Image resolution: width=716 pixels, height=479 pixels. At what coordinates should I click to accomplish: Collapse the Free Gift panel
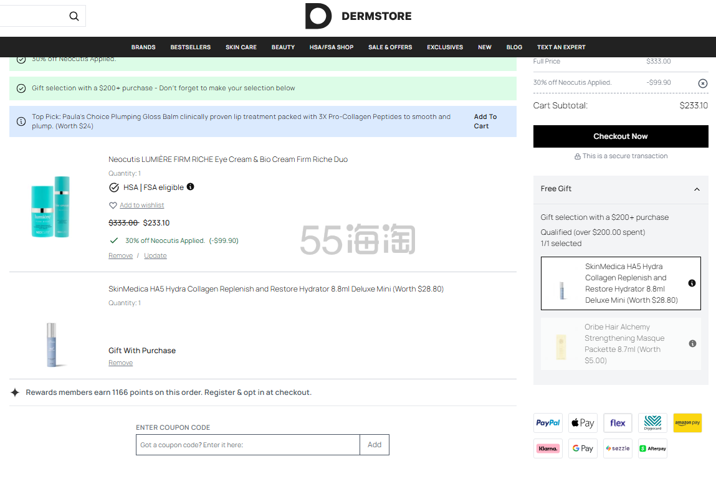[x=697, y=189]
